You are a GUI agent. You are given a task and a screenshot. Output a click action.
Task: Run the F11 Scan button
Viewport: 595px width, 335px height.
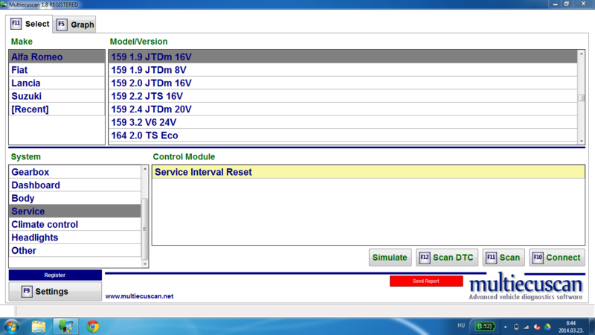[504, 258]
